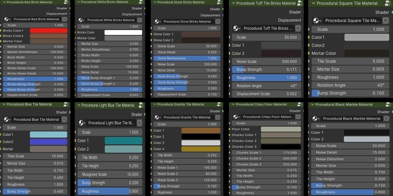This screenshot has width=393, height=196.
Task: Open gold Color 4 swatch in Granite Tile node
Action: tap(201, 149)
